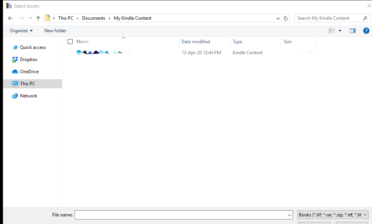Image resolution: width=372 pixels, height=224 pixels.
Task: Refresh the My Kindle Content folder
Action: (286, 18)
